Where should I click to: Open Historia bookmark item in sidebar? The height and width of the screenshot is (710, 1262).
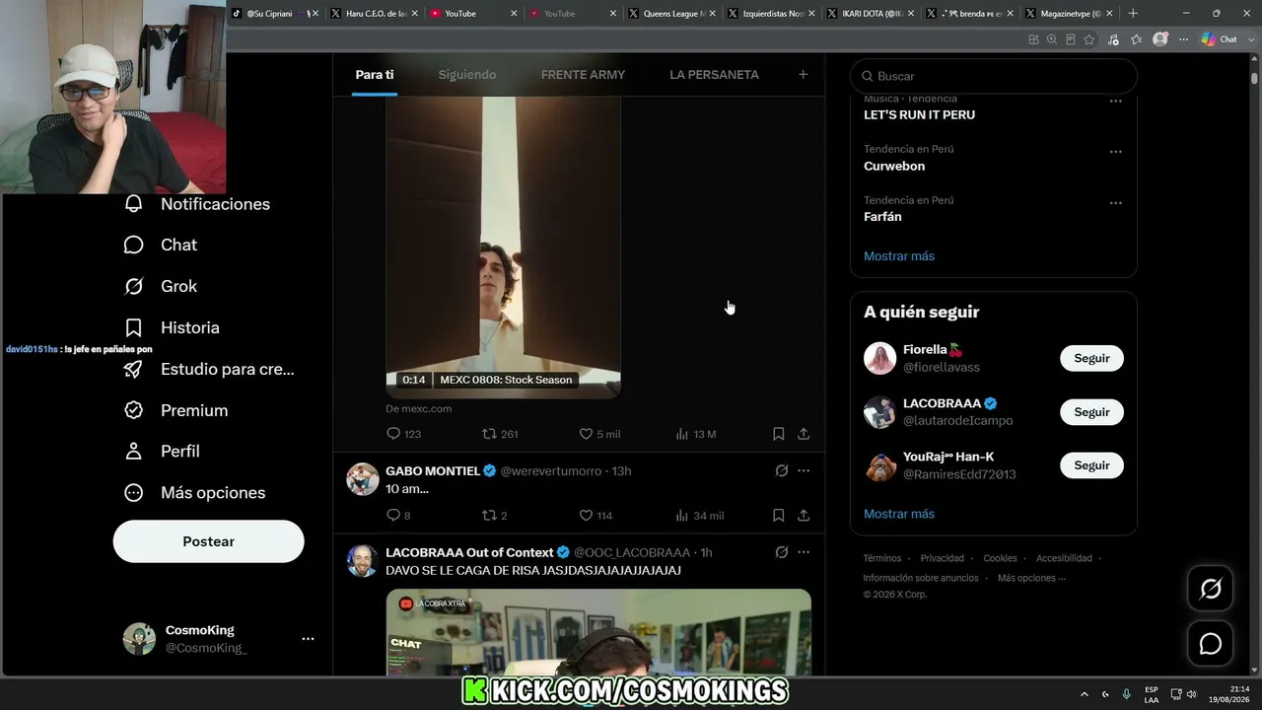[172, 327]
